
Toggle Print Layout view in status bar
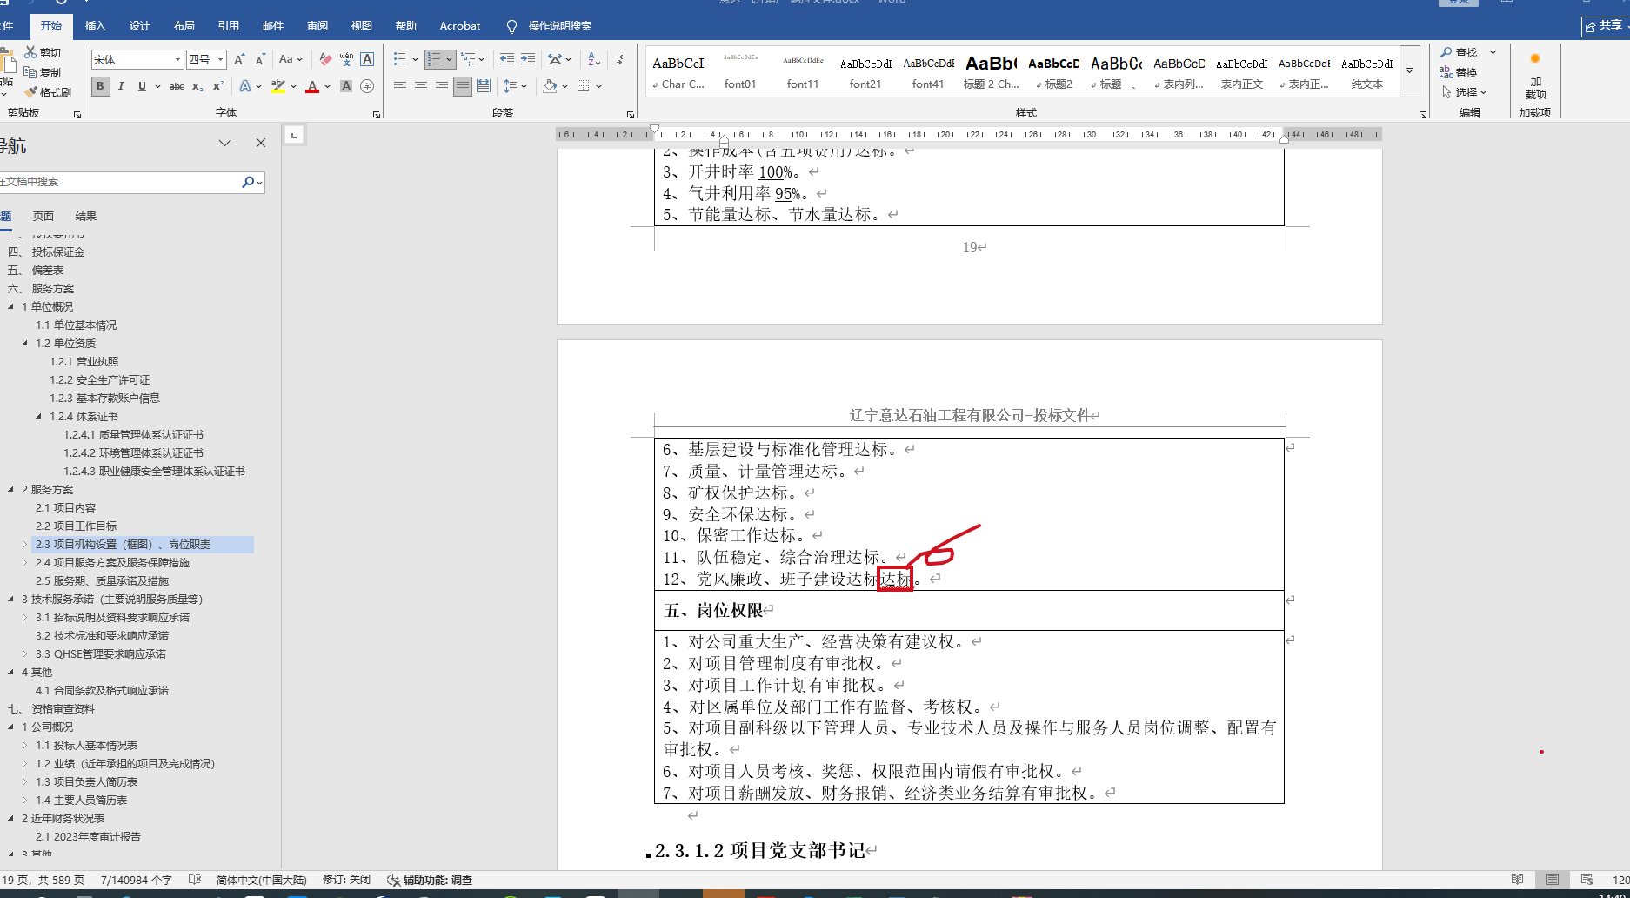tap(1553, 880)
